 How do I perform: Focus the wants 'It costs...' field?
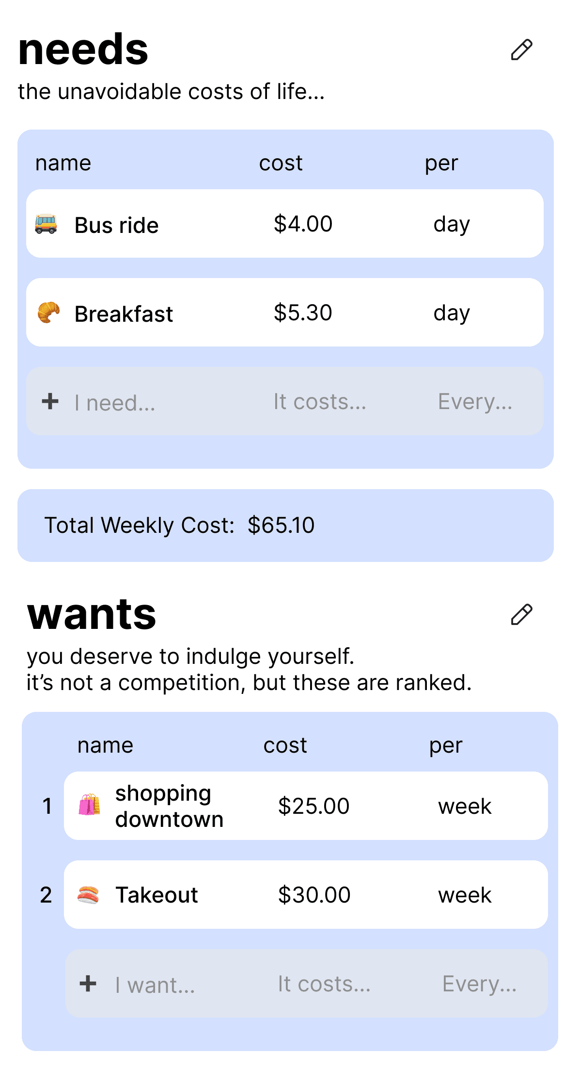(324, 984)
